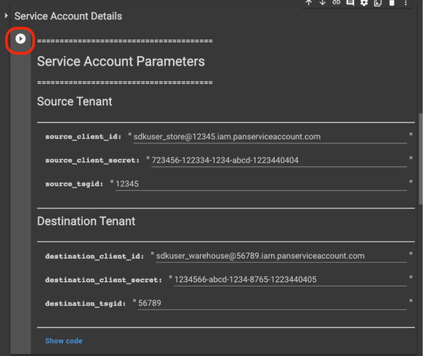The width and height of the screenshot is (423, 356).
Task: Select the destination_client_id field
Action: coord(281,256)
